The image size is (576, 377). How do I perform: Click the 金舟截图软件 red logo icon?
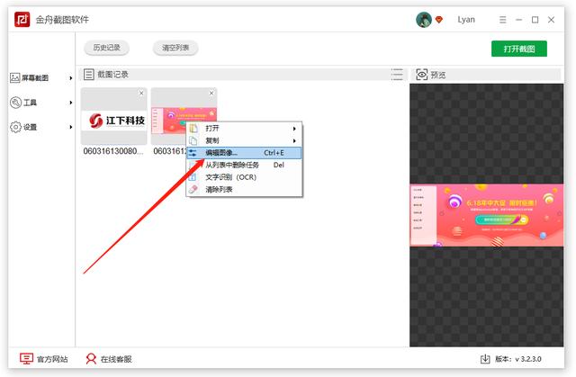(x=22, y=20)
